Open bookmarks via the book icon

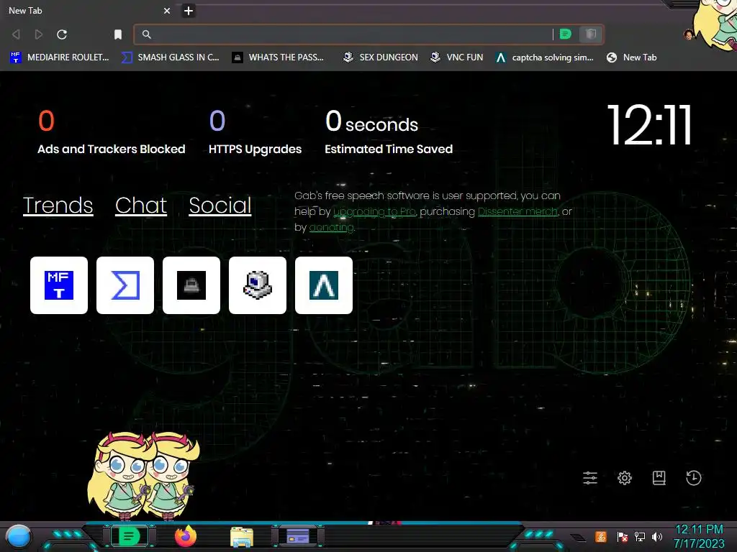[659, 478]
